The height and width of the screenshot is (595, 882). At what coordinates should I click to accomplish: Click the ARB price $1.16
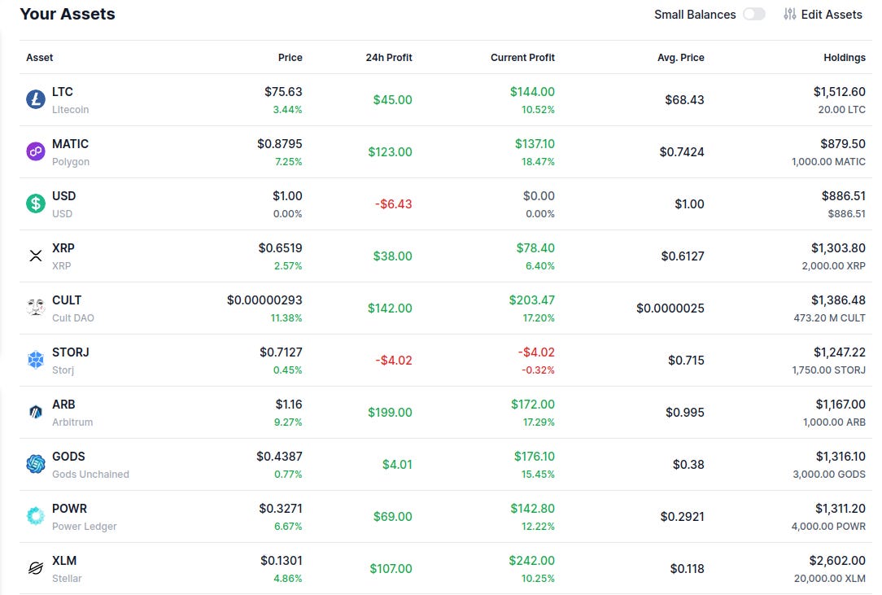coord(289,405)
